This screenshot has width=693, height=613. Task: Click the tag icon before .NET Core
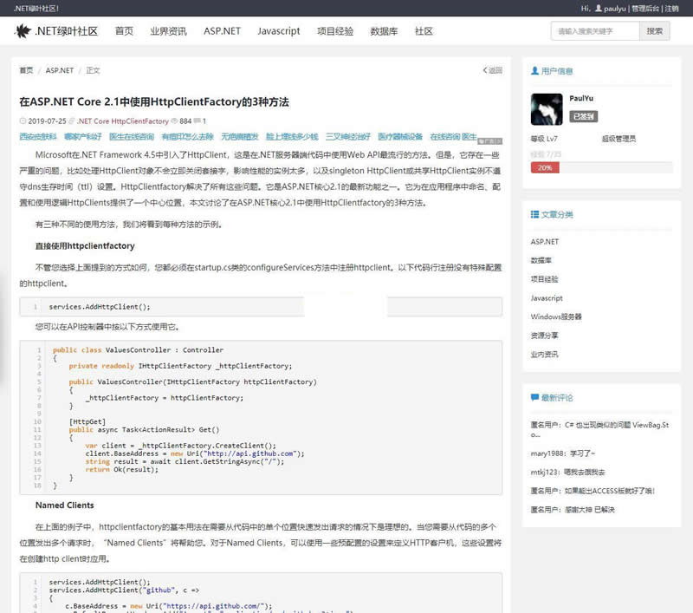[x=73, y=121]
